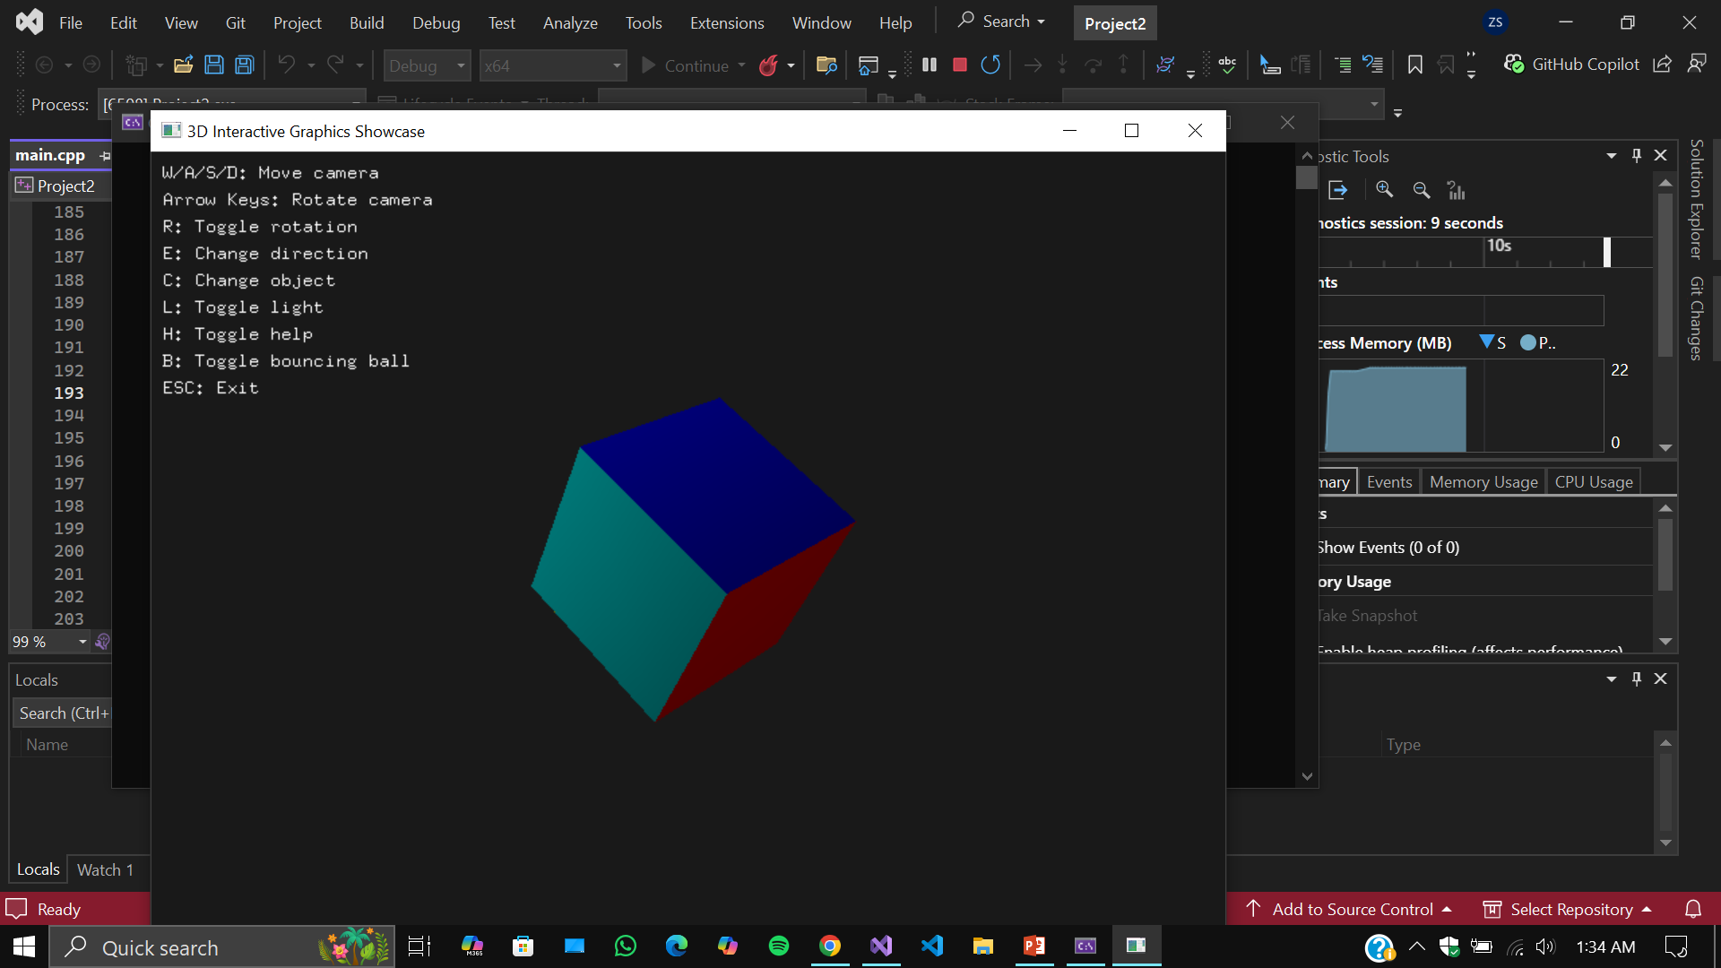The height and width of the screenshot is (968, 1721).
Task: Open the 99 % zoom level dropdown
Action: tap(82, 642)
